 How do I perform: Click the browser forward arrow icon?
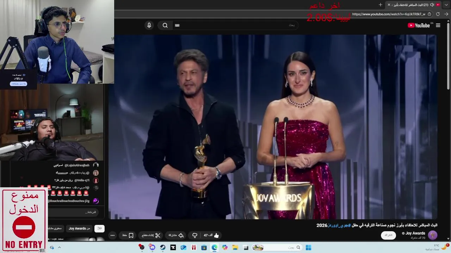click(x=446, y=14)
